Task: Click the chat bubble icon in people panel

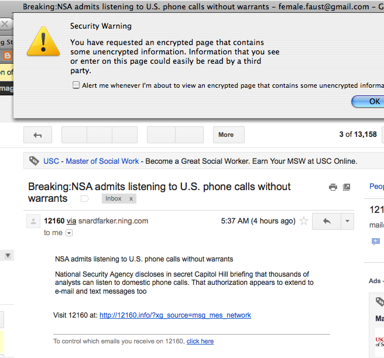Action: click(x=376, y=242)
